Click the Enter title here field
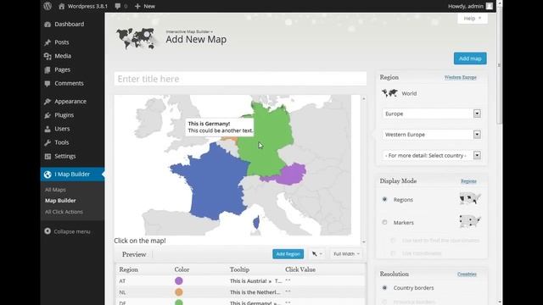Viewport: 543px width, 305px height. 240,79
